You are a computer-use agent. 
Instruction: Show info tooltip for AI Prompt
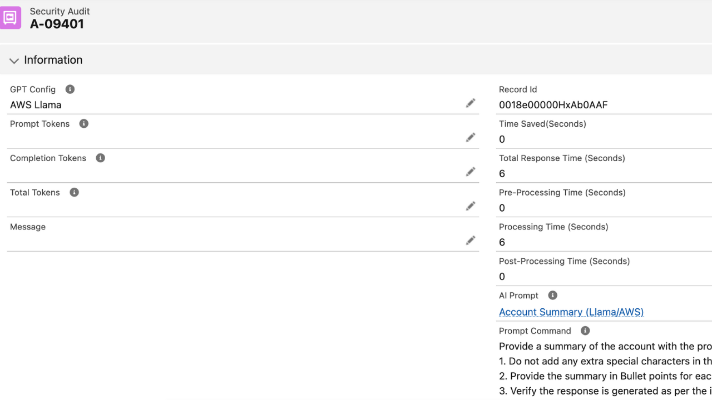[552, 296]
